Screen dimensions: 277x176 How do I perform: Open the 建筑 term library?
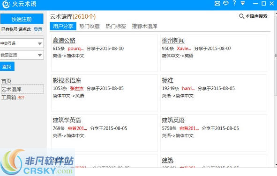tap(167, 160)
